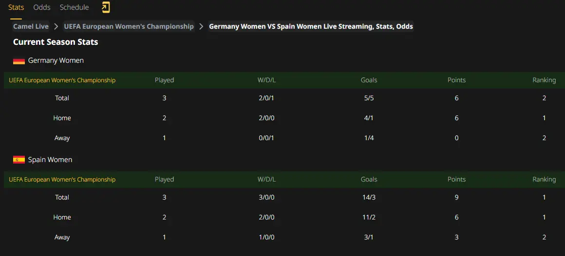Click the Spain flag icon
Screen dimensions: 565x256
pos(19,160)
